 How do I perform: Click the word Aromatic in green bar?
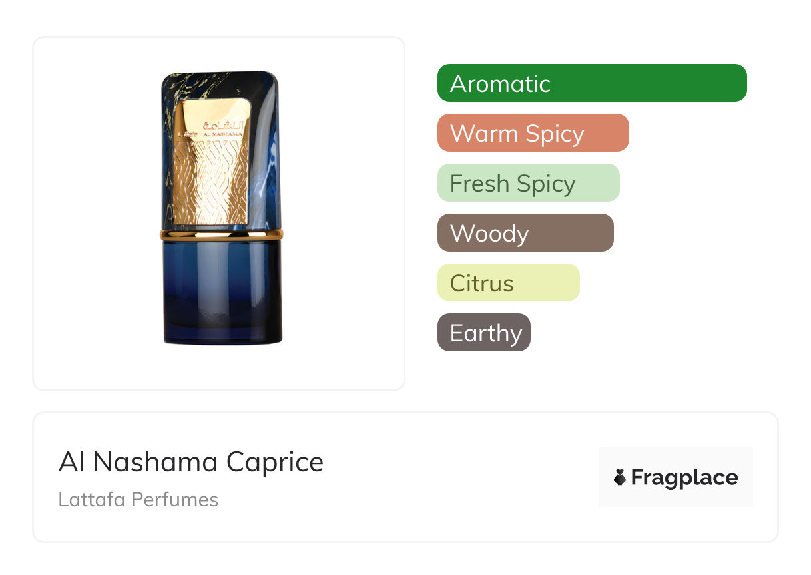point(500,84)
